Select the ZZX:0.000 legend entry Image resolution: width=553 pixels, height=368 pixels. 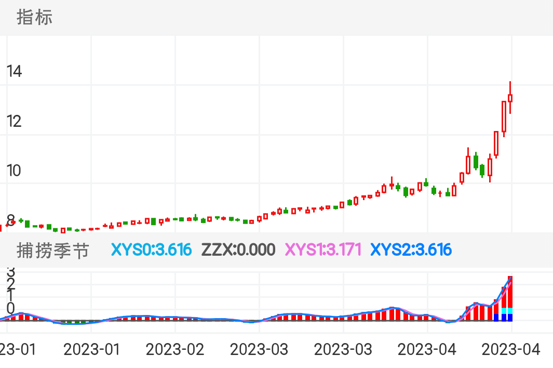click(238, 250)
